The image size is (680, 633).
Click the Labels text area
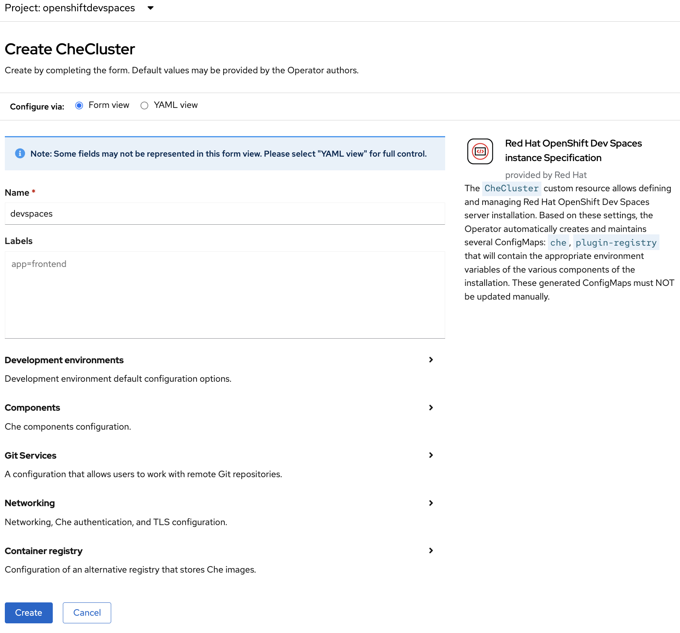[225, 295]
